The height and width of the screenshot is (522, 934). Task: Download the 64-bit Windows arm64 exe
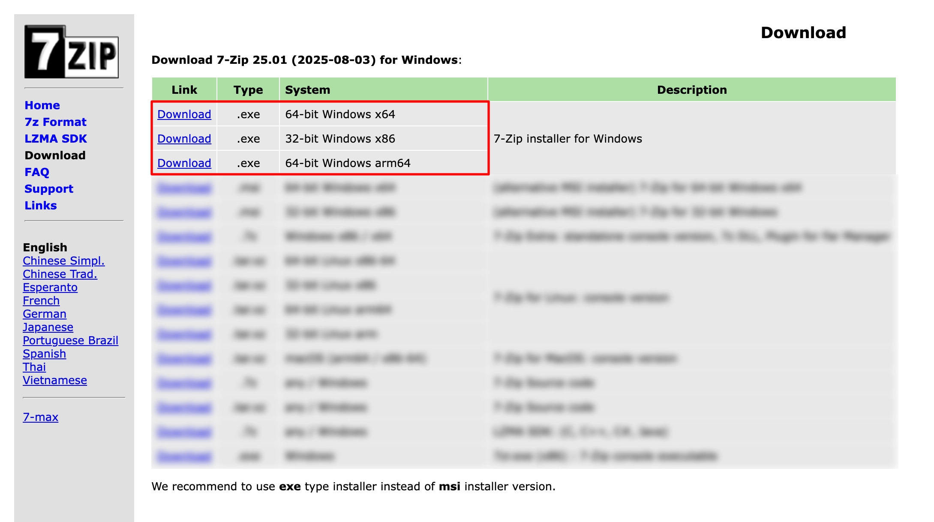point(184,163)
